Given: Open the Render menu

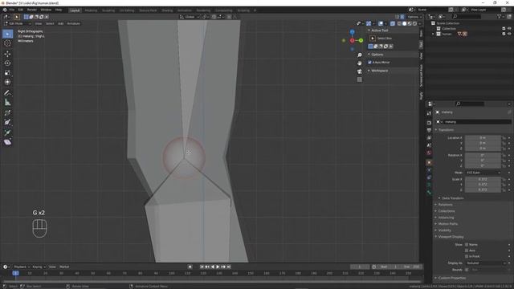Looking at the screenshot, I should click(x=32, y=10).
